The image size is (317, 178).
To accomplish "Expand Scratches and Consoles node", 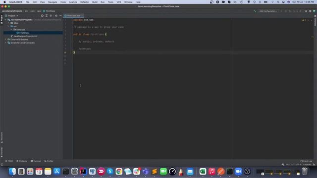I will tap(5, 43).
